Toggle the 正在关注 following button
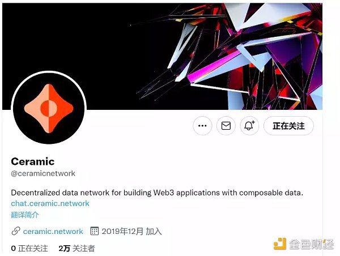The image size is (340, 256). 288,126
